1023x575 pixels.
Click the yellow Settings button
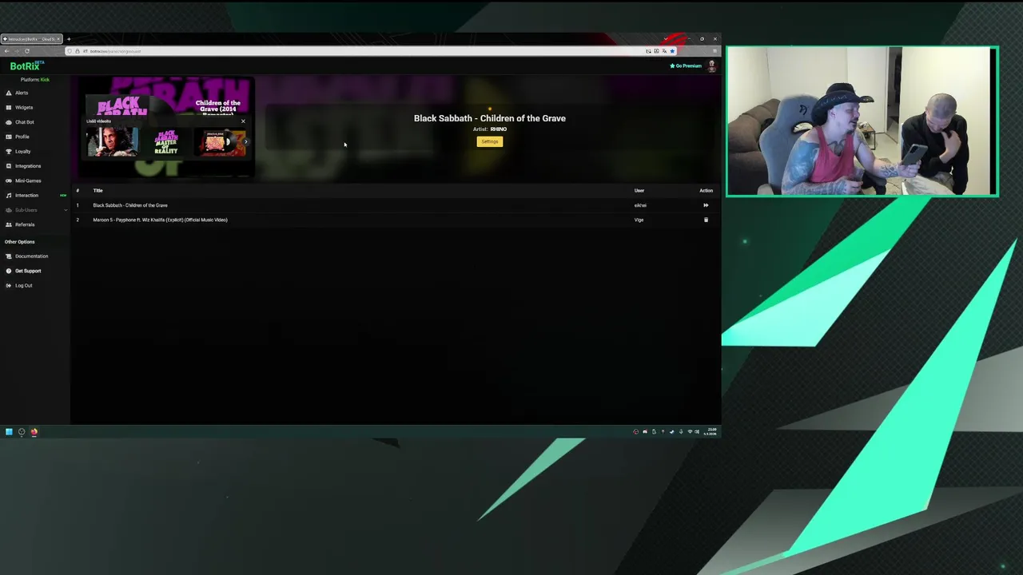point(490,141)
